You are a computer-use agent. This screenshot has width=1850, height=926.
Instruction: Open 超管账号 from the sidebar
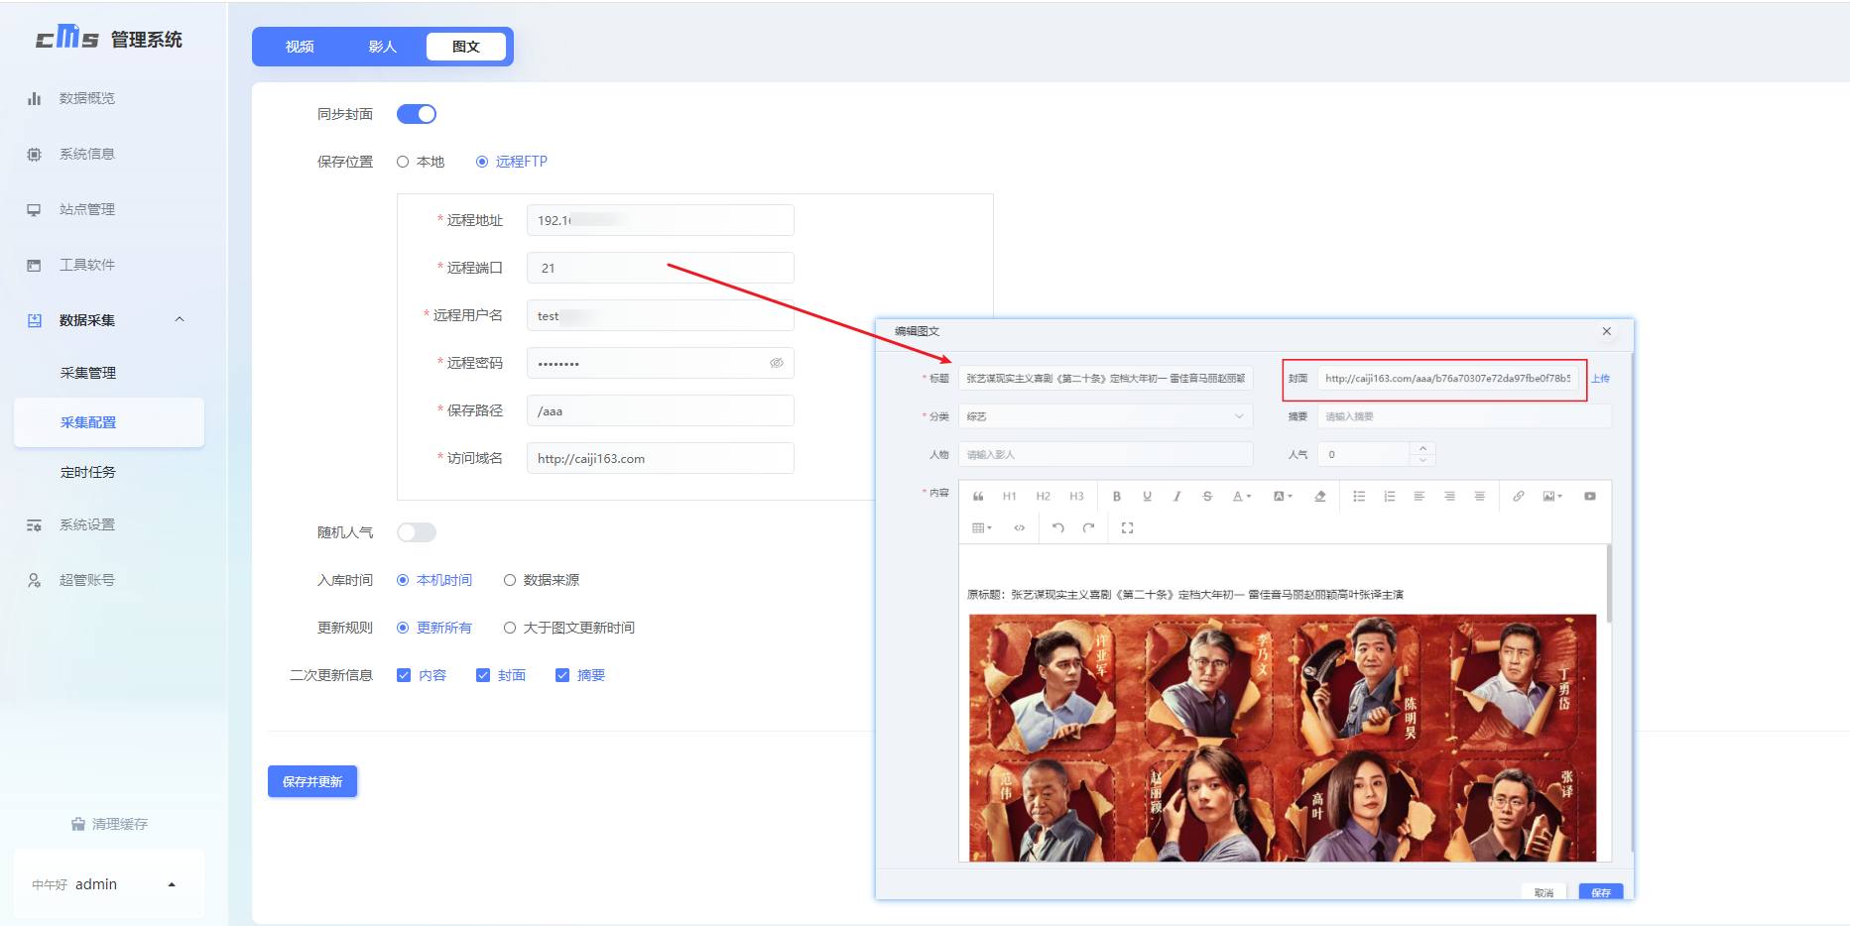(87, 580)
